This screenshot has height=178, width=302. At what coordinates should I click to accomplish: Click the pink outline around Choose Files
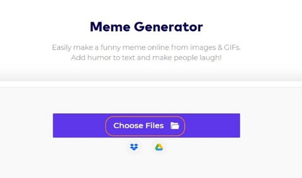tap(145, 116)
